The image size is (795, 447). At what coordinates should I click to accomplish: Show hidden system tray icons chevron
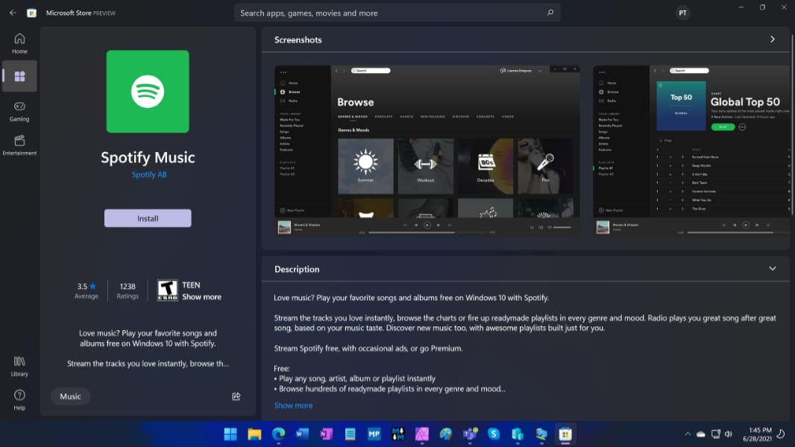click(687, 434)
